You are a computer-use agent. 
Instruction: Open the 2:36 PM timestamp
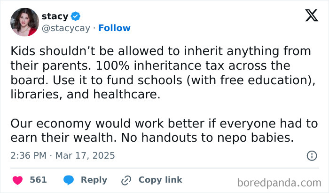tap(29, 155)
